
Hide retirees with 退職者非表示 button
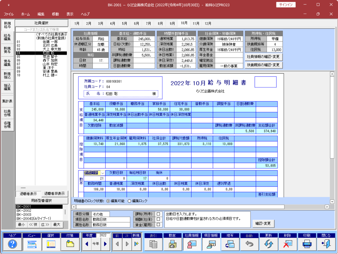click(54, 194)
